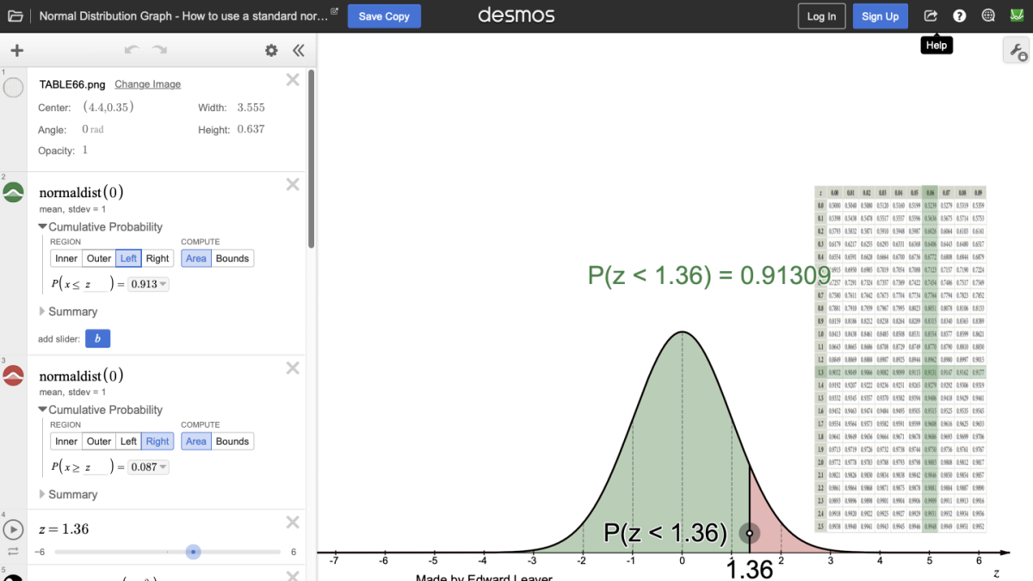
Task: Select Bounds compute for green distribution
Action: (232, 258)
